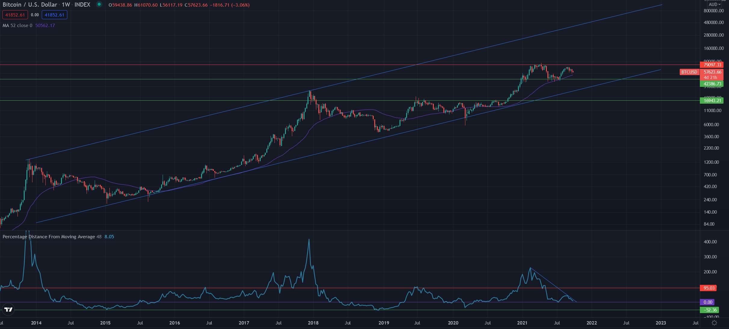Select Percentage Distance From Moving Average legend

(x=52, y=237)
